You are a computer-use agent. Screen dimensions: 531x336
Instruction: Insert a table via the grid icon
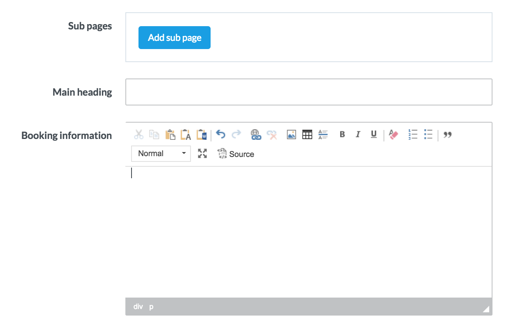point(307,134)
